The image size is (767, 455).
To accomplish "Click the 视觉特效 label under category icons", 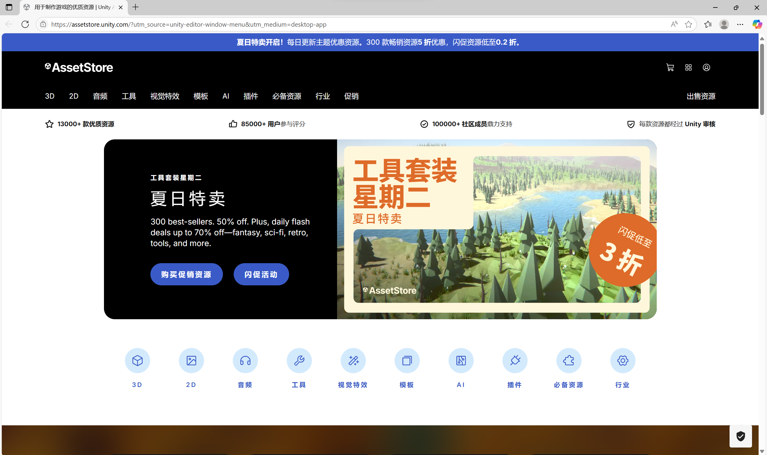I will click(x=353, y=385).
